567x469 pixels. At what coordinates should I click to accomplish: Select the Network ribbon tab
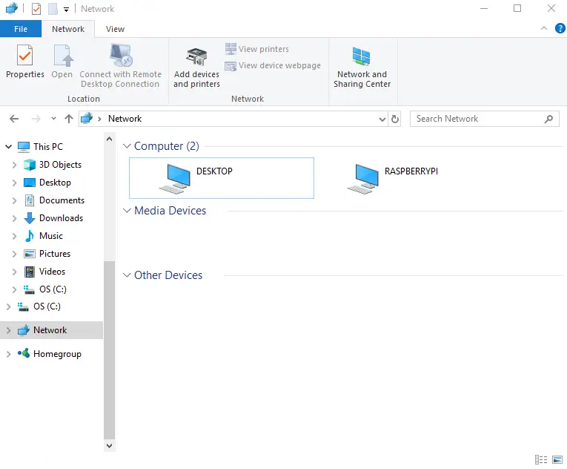tap(68, 29)
